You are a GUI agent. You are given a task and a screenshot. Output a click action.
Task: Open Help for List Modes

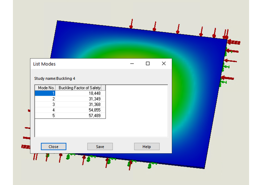point(147,147)
